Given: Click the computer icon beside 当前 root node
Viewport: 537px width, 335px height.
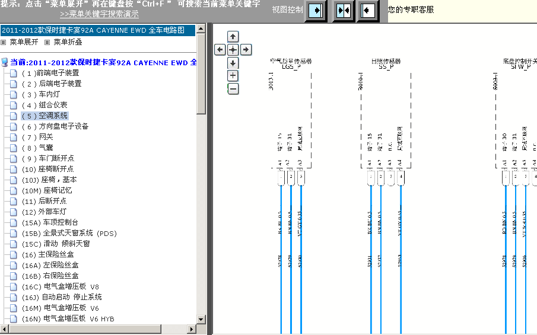Looking at the screenshot, I should pos(5,62).
